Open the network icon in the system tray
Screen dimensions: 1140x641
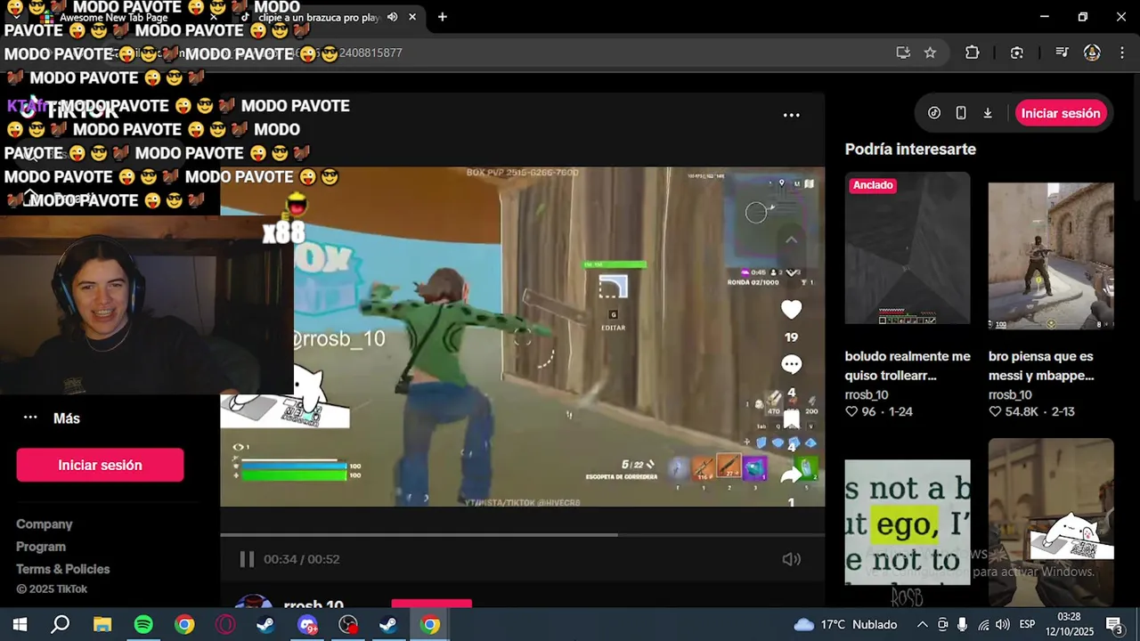(983, 624)
